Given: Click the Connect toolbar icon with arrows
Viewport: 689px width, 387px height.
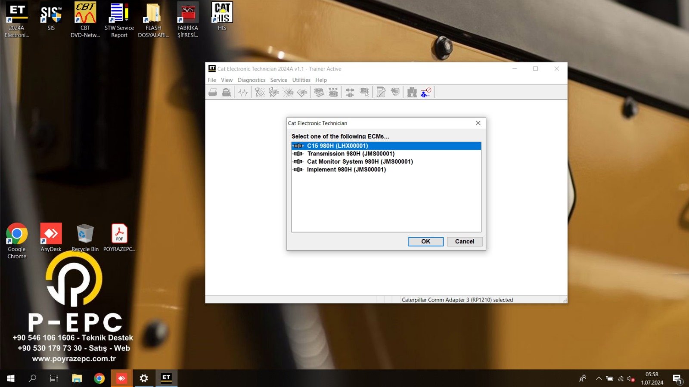Looking at the screenshot, I should [x=350, y=92].
